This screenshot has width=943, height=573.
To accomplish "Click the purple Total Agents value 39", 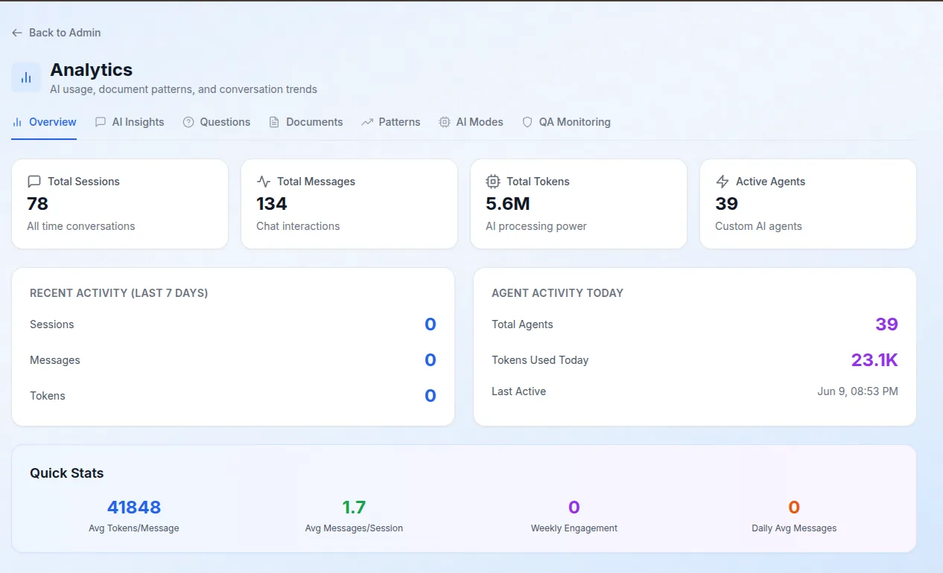I will [x=886, y=324].
